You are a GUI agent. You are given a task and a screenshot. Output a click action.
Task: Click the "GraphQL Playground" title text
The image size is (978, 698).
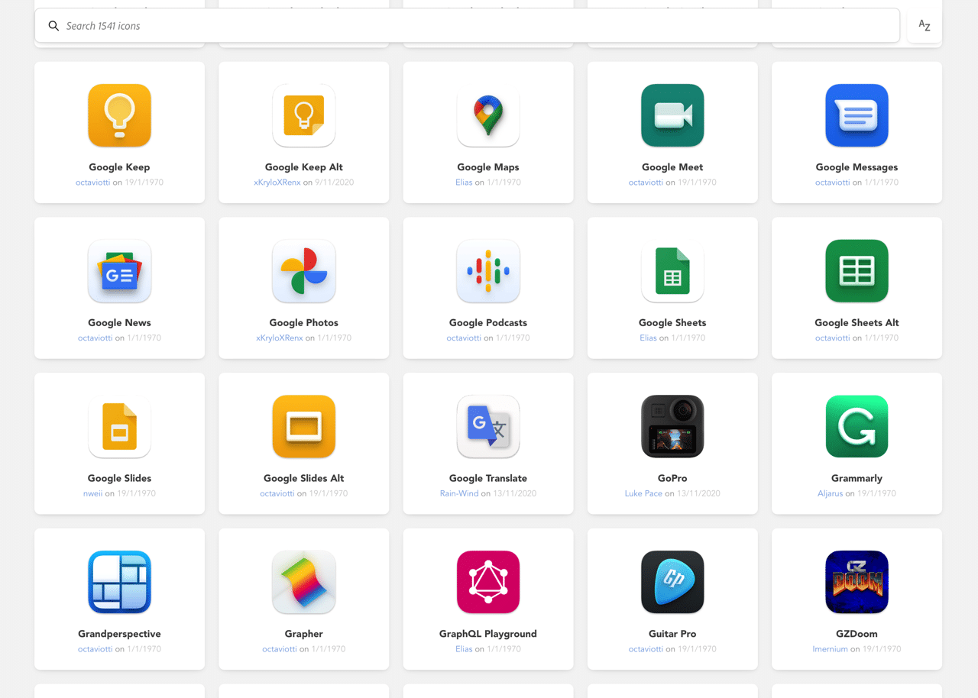coord(488,634)
